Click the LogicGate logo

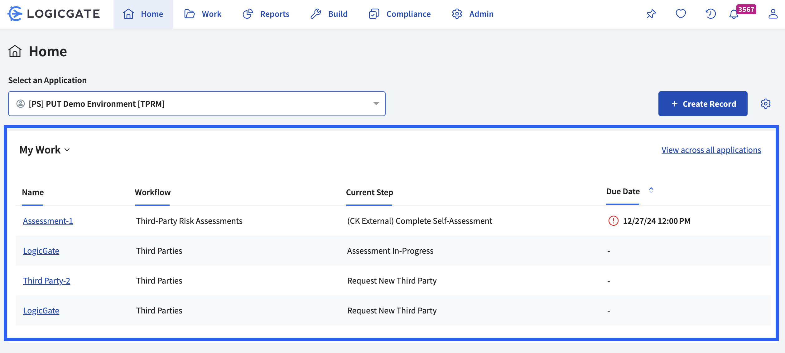(x=54, y=14)
